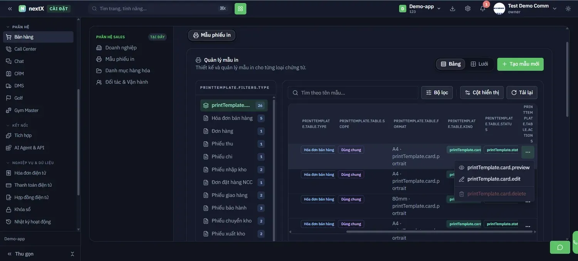Collapse the KẾT NỐI section
The image size is (578, 261).
(x=17, y=125)
